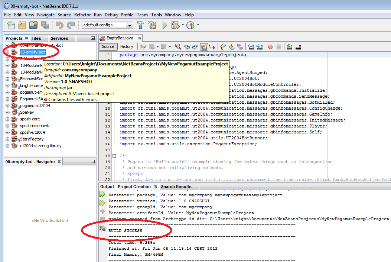The image size is (391, 262).
Task: Open the Tools menu
Action: [156, 15]
